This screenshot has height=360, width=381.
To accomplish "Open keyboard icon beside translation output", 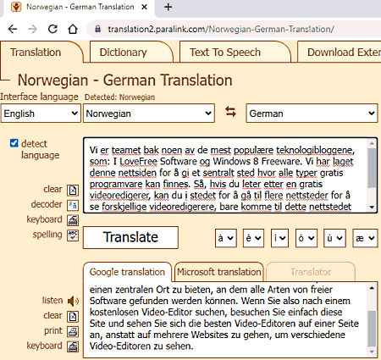I will coord(73,346).
